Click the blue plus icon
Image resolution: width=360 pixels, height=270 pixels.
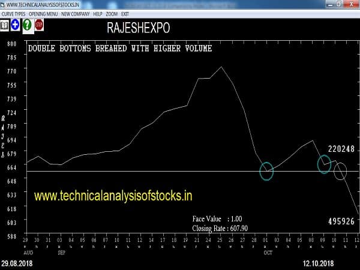pos(15,25)
